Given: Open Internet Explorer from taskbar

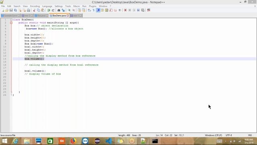Looking at the screenshot, I should [x=15, y=141].
